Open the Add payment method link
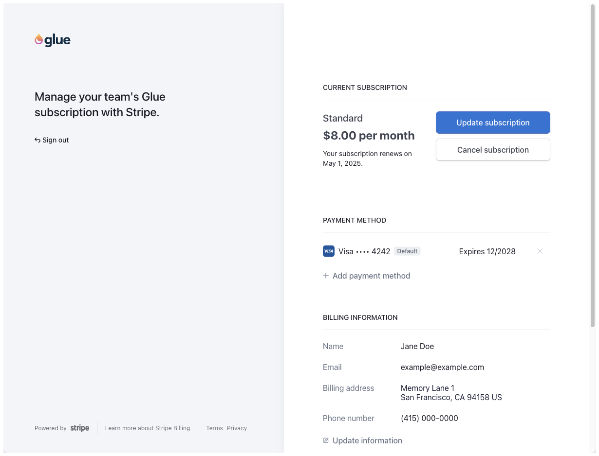Viewport: 599px width, 456px height. 371,276
